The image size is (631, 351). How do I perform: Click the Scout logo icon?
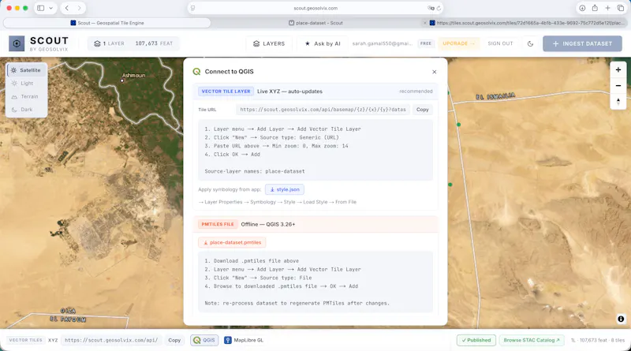tap(17, 43)
